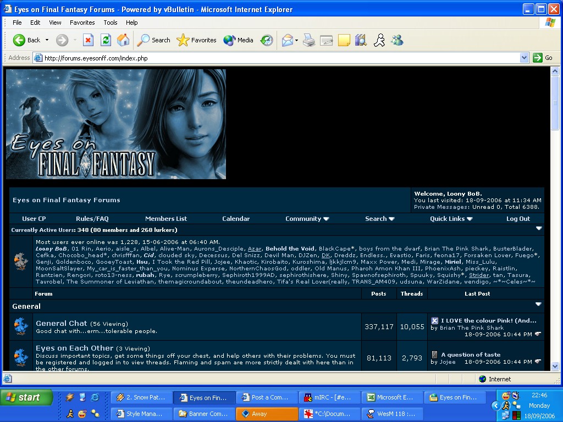Open user Strider's profile link
The height and width of the screenshot is (422, 563).
(x=479, y=275)
